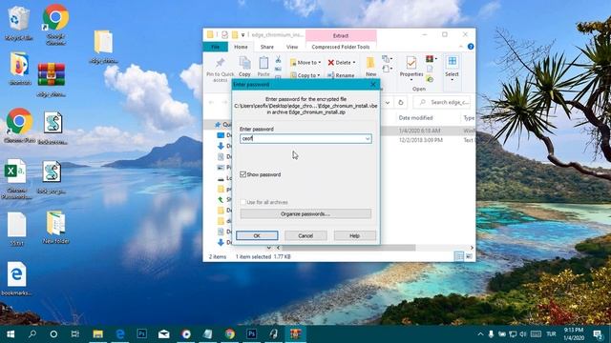This screenshot has width=611, height=343.
Task: Click the scrollbar right arrow in Explorer
Action: [x=472, y=248]
